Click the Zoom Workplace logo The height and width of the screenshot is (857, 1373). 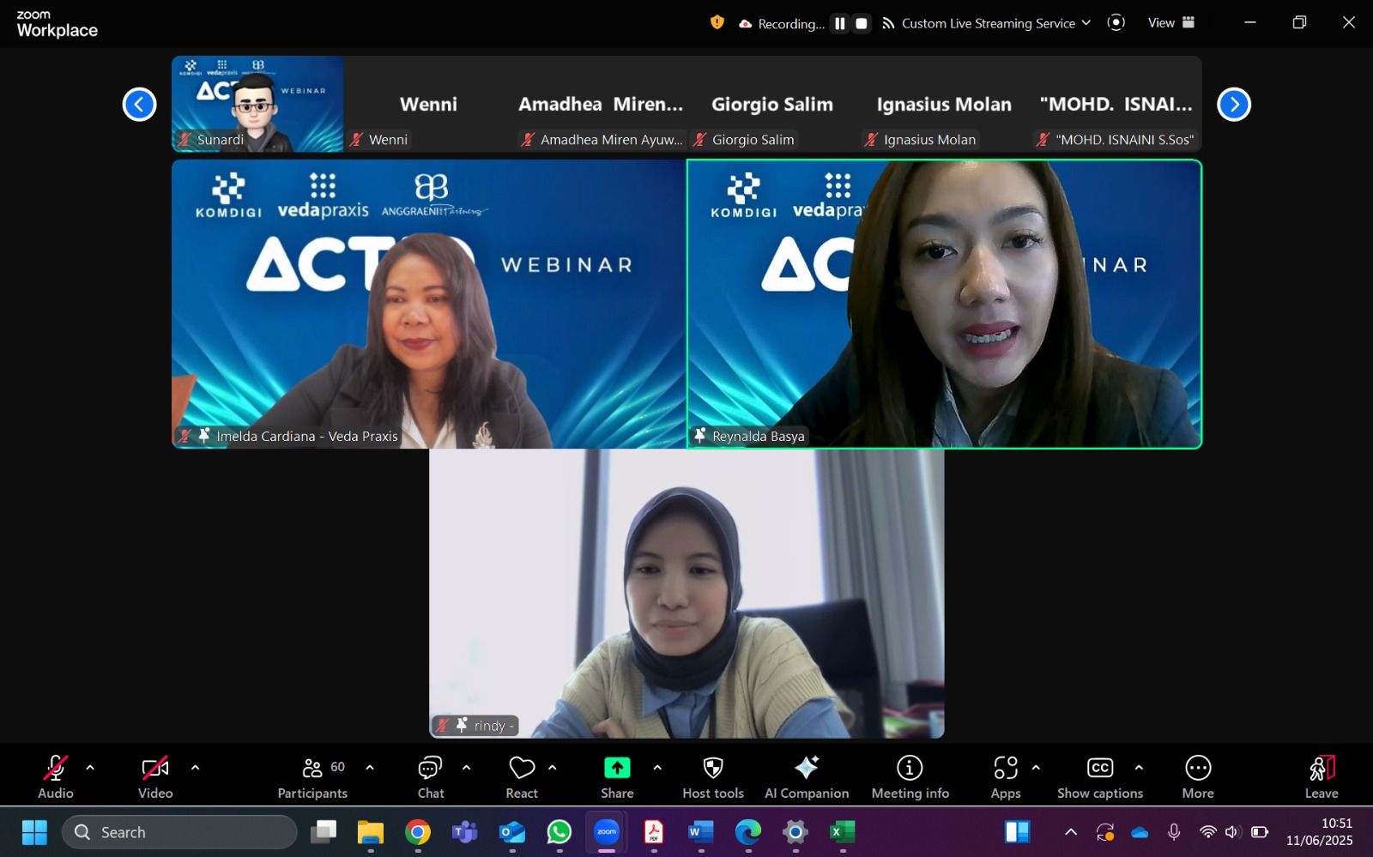57,24
